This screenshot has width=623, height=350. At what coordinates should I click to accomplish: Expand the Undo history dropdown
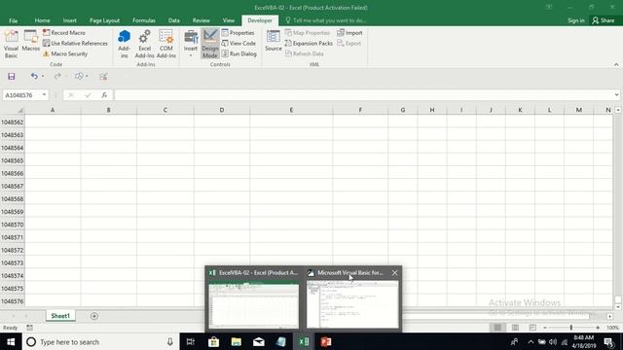pos(43,76)
